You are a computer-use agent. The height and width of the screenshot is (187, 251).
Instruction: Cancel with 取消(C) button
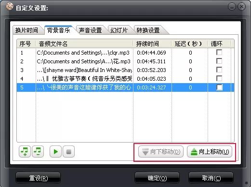(211, 178)
